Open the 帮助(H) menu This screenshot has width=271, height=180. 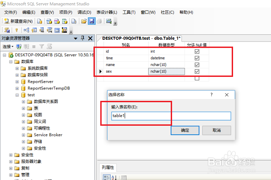coord(186,12)
